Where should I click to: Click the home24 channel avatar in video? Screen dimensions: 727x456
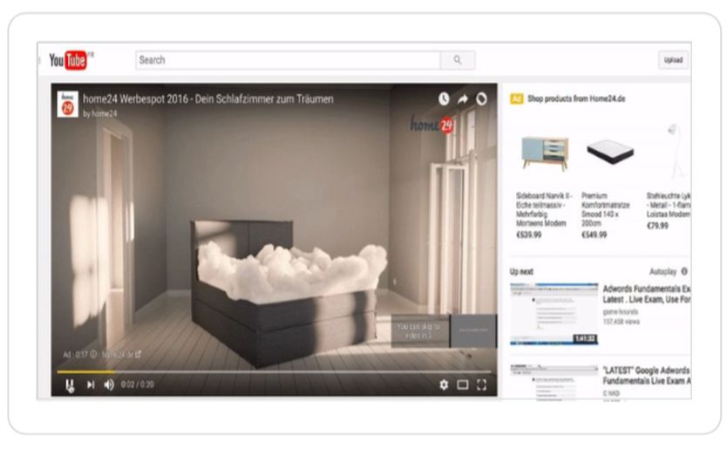click(68, 104)
